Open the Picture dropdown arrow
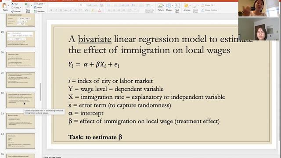The height and width of the screenshot is (158, 281). click(x=164, y=6)
